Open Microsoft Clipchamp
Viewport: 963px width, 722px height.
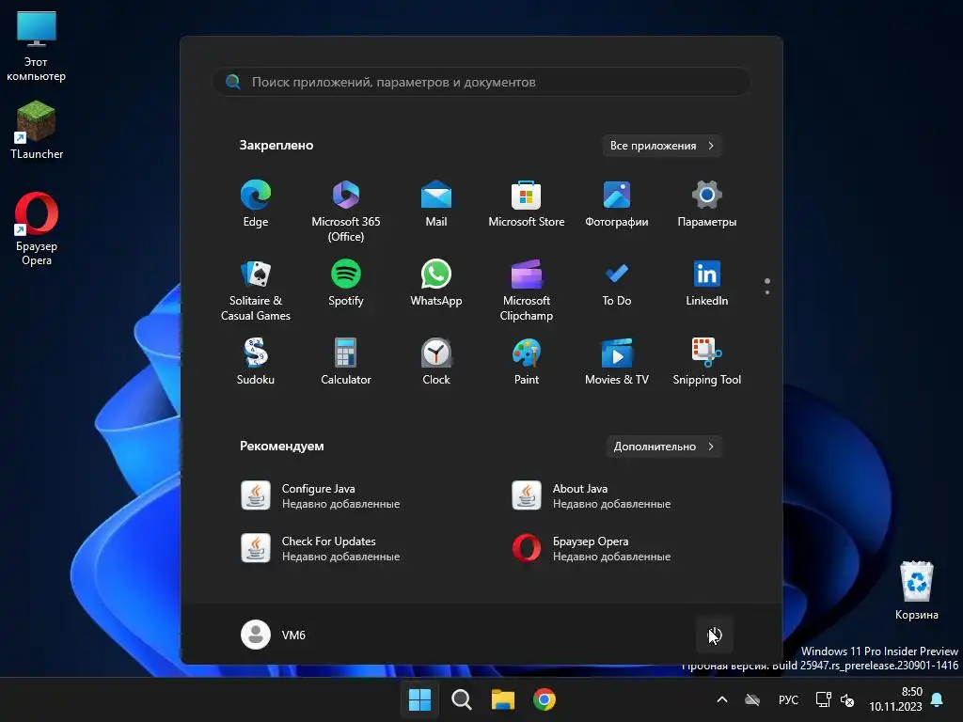coord(527,290)
